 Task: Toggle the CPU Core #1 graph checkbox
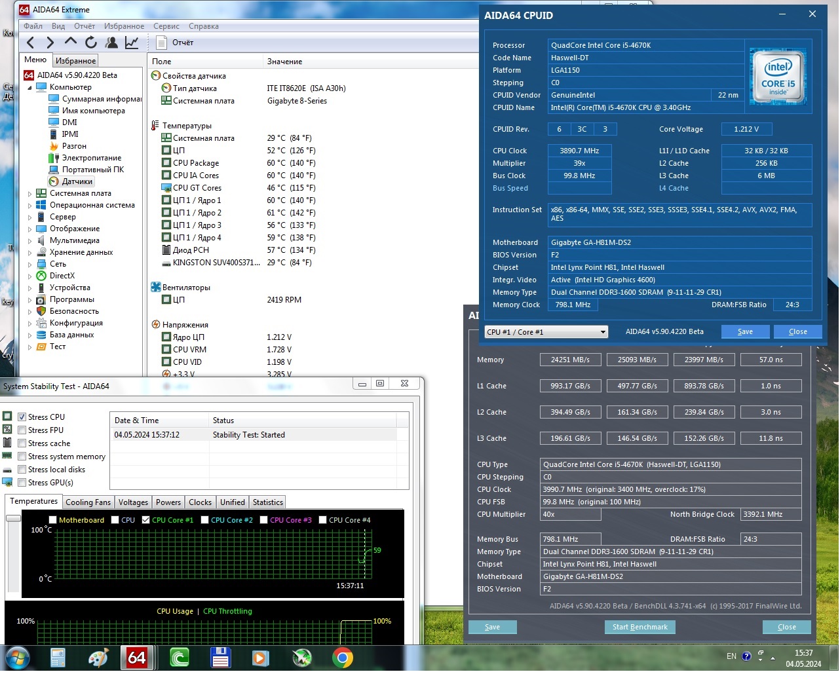pyautogui.click(x=146, y=520)
